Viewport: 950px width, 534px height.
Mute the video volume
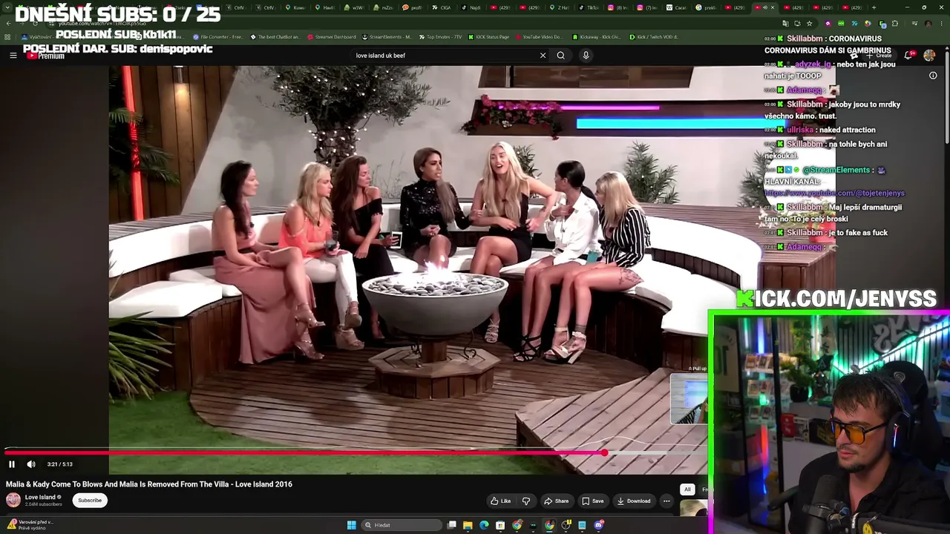[x=31, y=464]
